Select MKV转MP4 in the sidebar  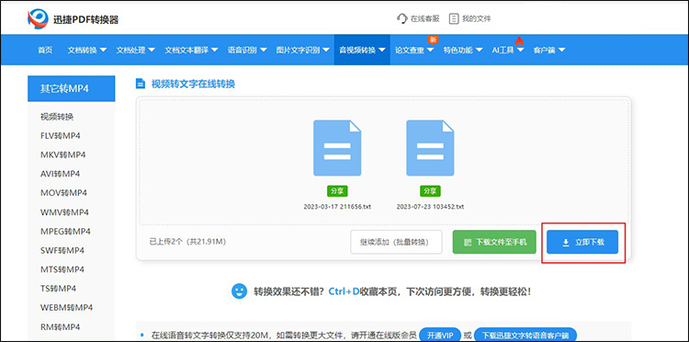(62, 154)
